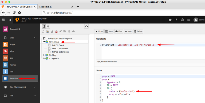Select the backend user section page type icon
The image size is (205, 103).
point(48,31)
